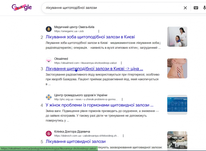Open three-dot menu for didevich.com.ua result
206x151 pixels.
pyautogui.click(x=123, y=136)
